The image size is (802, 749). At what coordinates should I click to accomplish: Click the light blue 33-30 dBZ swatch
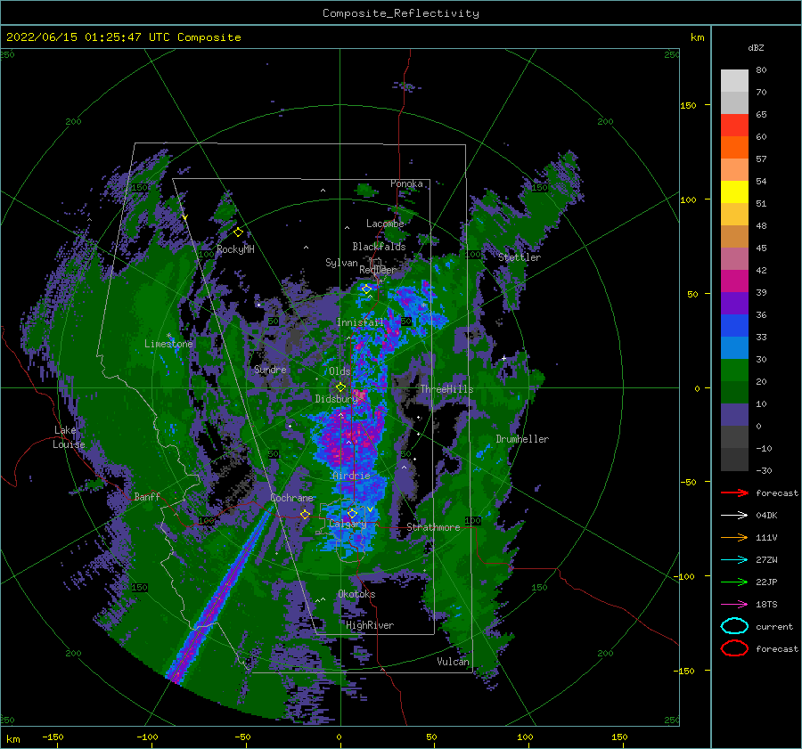click(x=734, y=348)
